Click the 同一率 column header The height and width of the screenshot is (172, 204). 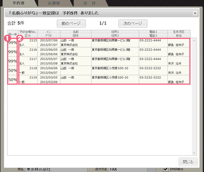(x=13, y=34)
